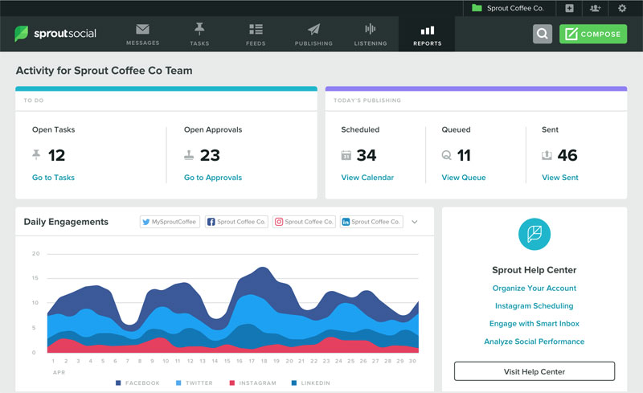Open settings gear icon
The image size is (643, 393).
[621, 8]
